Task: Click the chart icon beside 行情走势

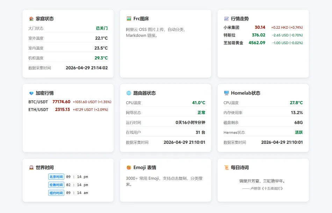Action: point(226,19)
